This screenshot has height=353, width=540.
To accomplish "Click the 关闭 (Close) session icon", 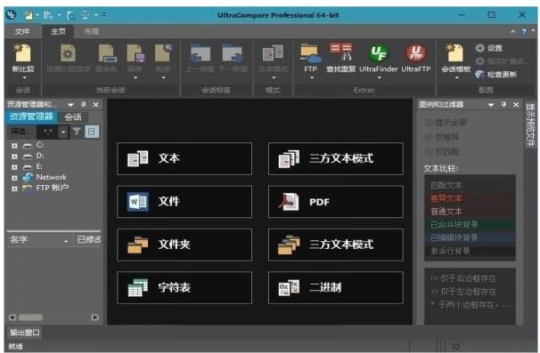I will pos(163,53).
